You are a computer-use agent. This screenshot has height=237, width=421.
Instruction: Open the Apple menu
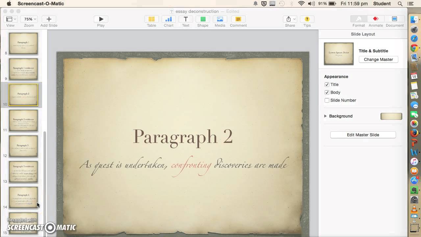pyautogui.click(x=9, y=4)
